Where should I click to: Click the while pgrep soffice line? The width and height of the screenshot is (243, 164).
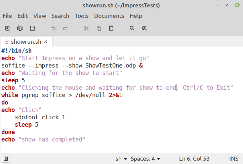(x=62, y=95)
